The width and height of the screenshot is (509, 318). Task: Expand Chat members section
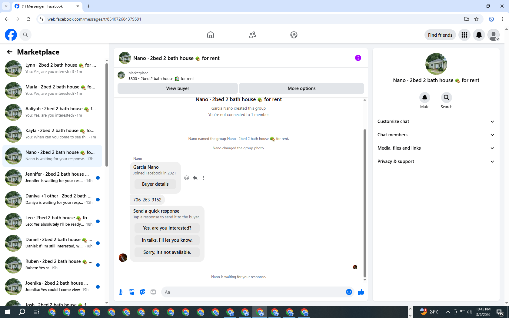pyautogui.click(x=436, y=135)
